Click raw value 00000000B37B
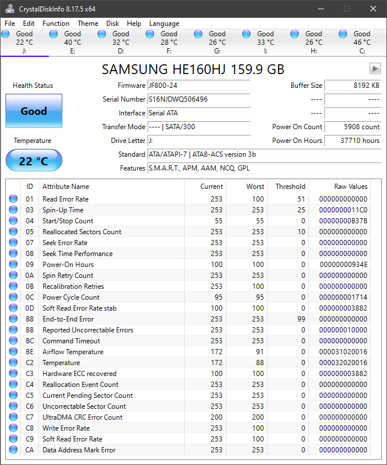 click(x=343, y=221)
